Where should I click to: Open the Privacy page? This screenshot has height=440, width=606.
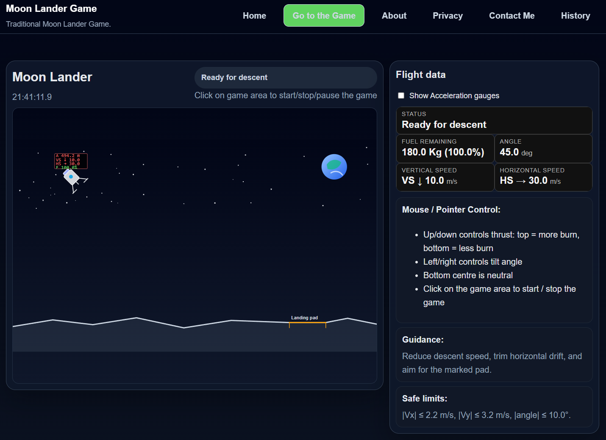coord(448,16)
